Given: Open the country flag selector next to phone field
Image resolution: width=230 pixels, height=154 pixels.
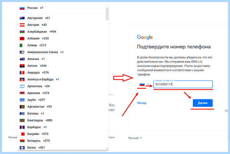Looking at the screenshot, I should click(142, 85).
